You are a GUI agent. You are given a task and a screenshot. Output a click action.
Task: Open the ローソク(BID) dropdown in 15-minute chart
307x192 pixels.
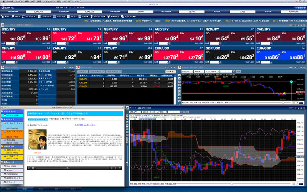tap(212, 71)
